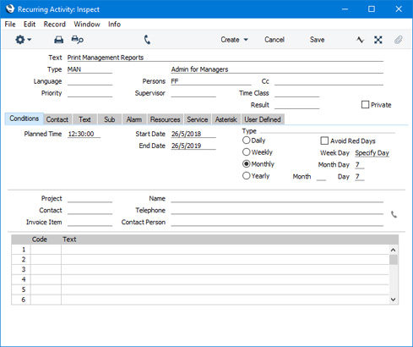Dial number using phone icon beside Telephone
Screen dimensions: 413x347
tap(394, 215)
